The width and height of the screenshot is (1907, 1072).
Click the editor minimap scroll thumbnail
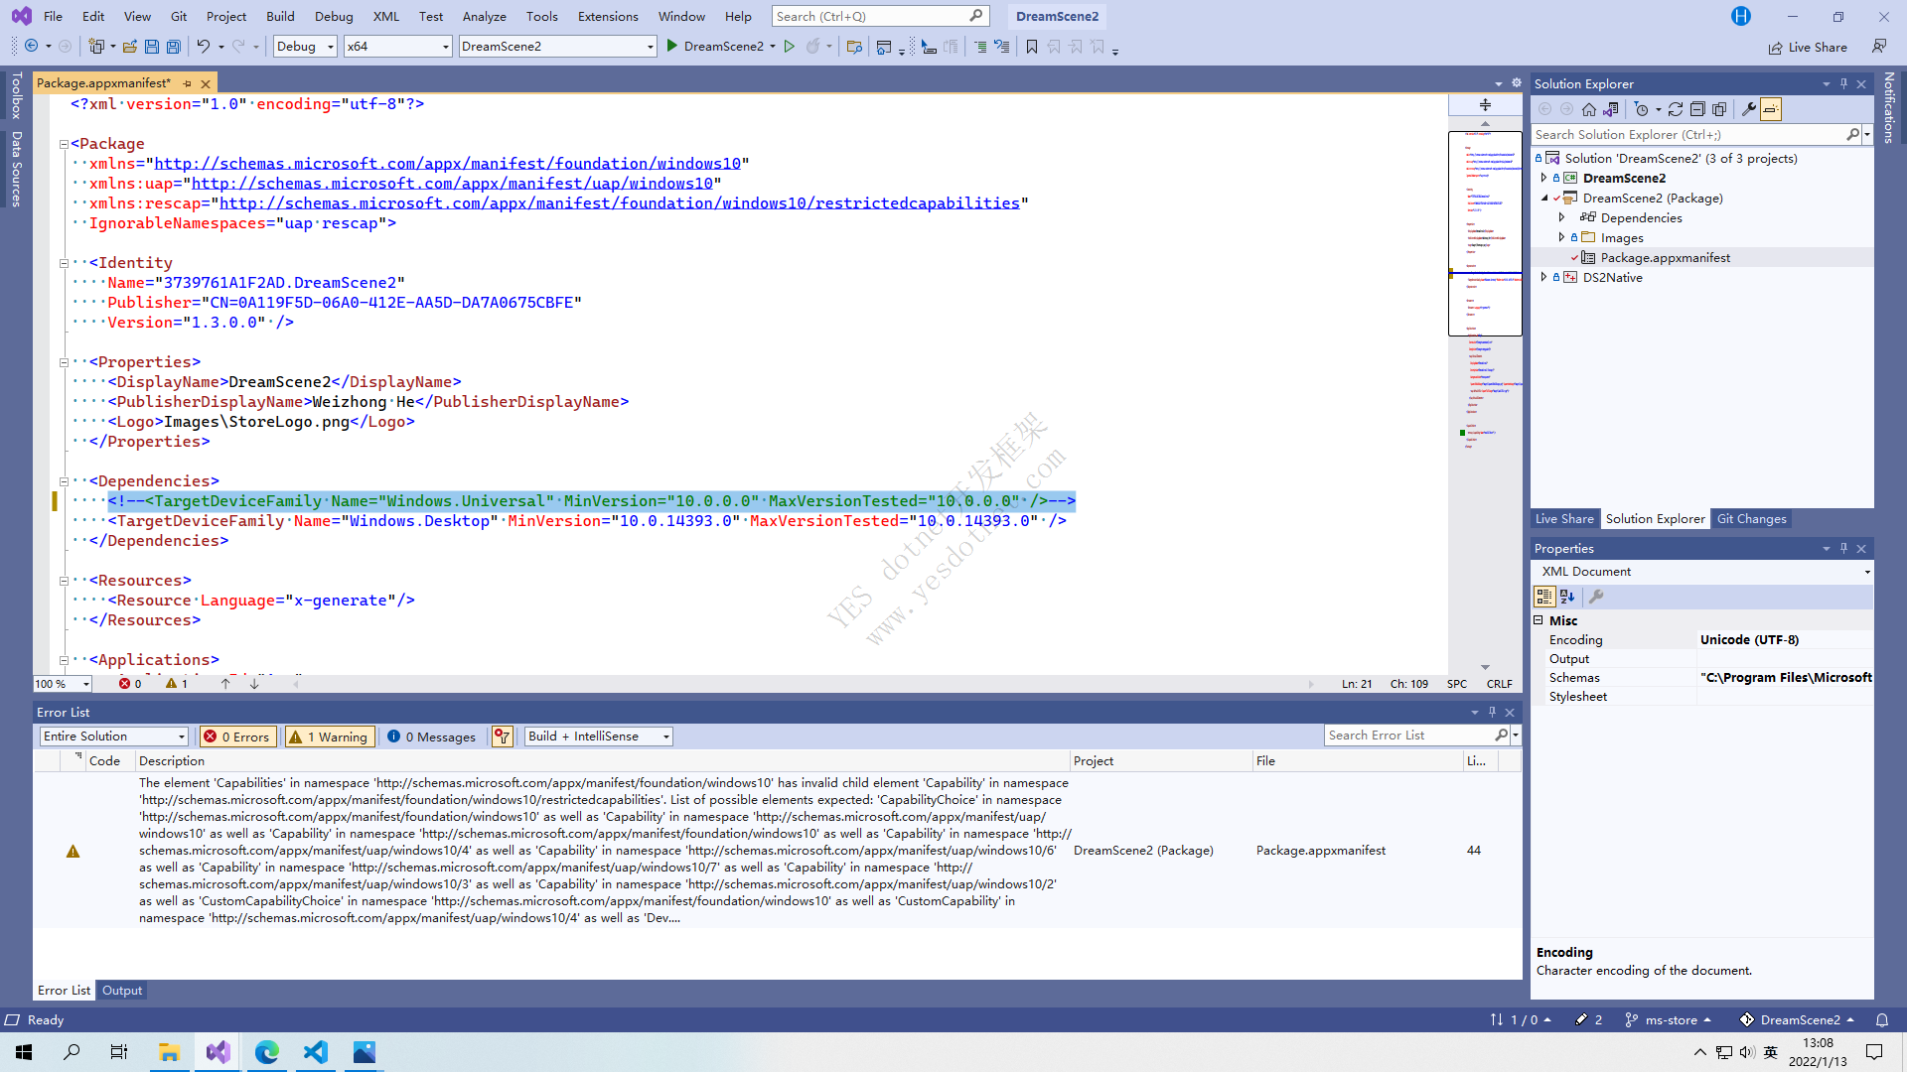(x=1485, y=233)
